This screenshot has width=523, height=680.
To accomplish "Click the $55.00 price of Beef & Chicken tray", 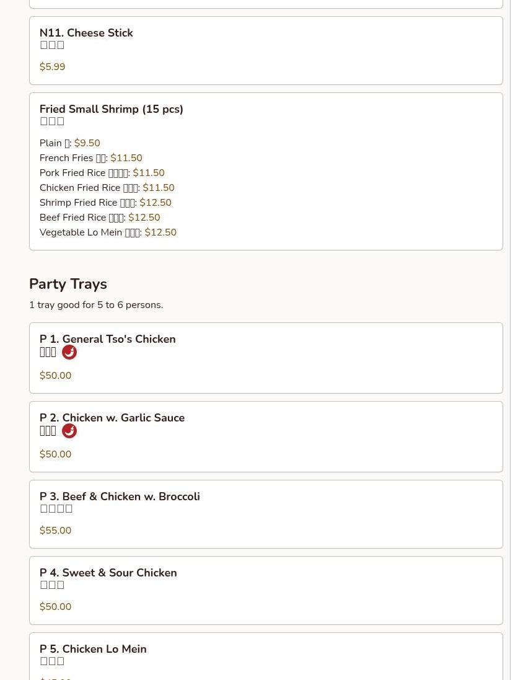I will coord(56,531).
